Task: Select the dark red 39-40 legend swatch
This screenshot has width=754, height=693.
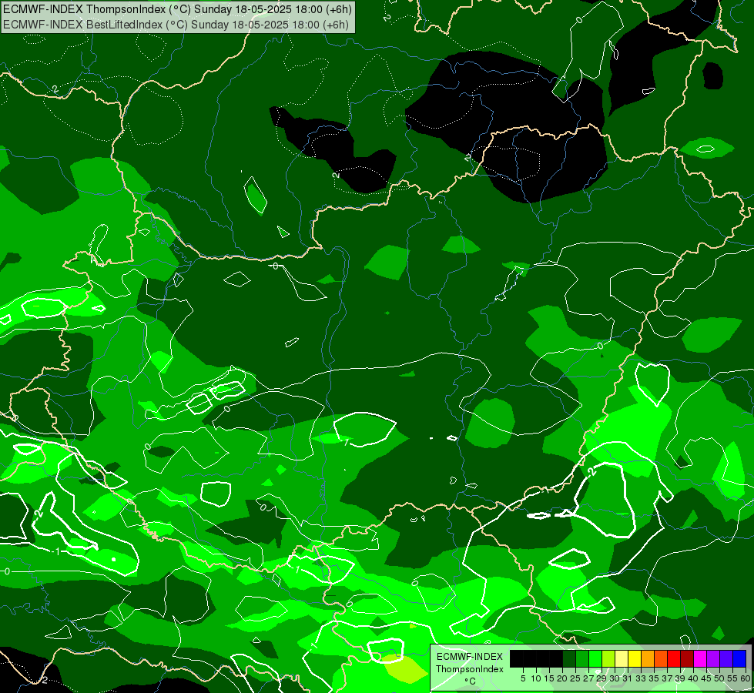Action: (687, 658)
